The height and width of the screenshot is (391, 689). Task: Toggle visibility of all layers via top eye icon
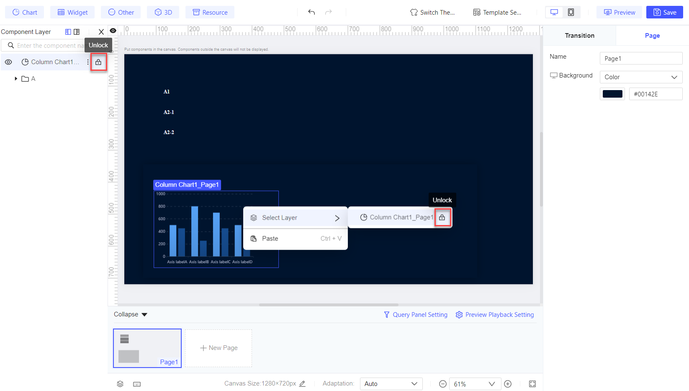pos(113,31)
